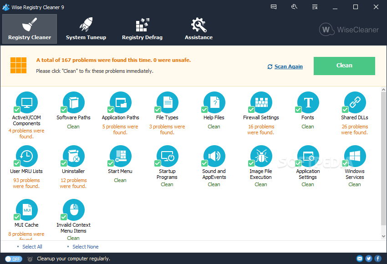Uncheck the File Types checkbox
Image resolution: width=387 pixels, height=264 pixels.
(158, 110)
